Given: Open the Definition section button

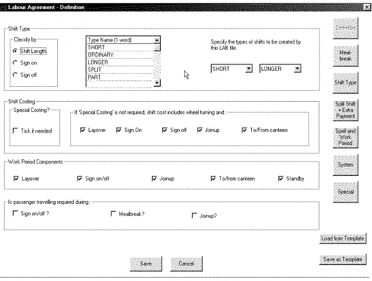Looking at the screenshot, I should click(346, 29).
